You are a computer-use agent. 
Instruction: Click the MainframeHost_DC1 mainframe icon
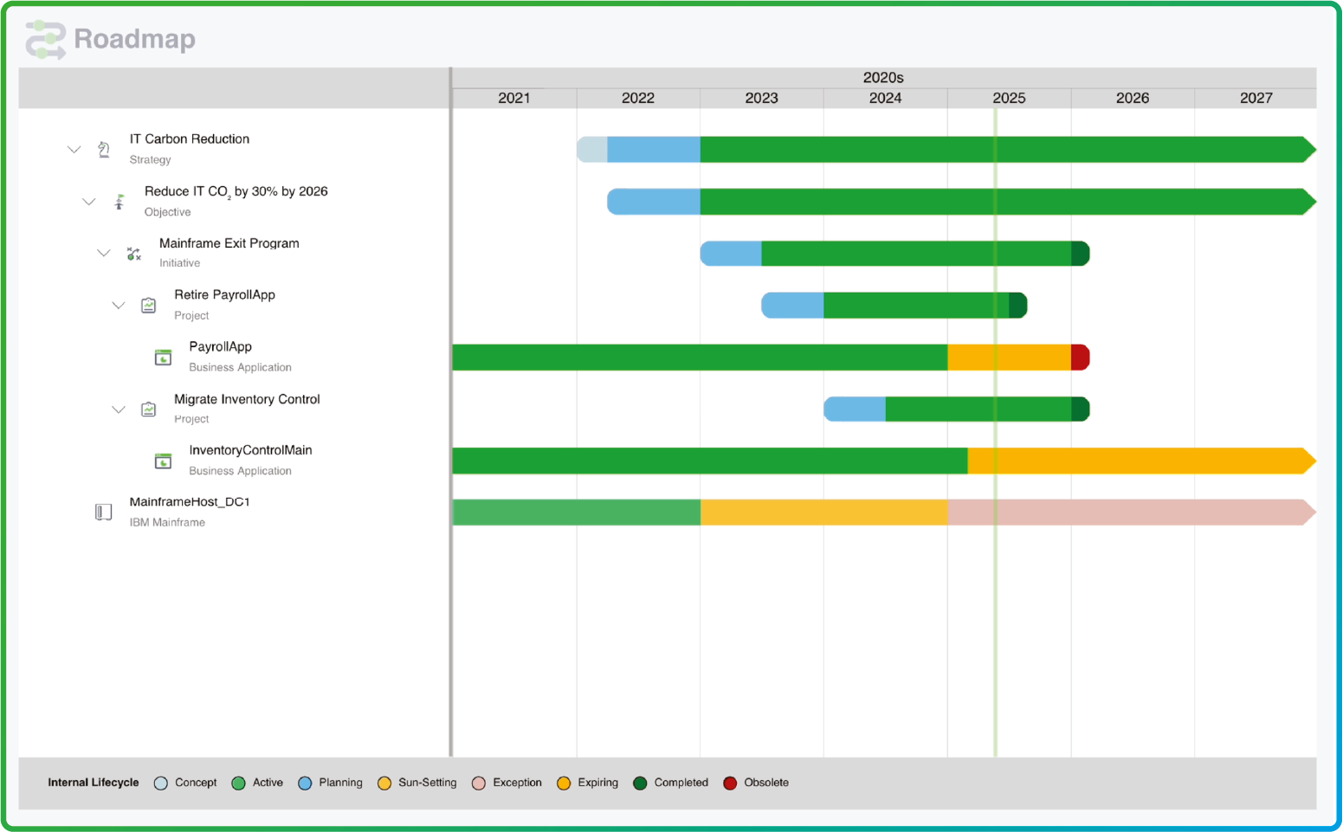click(104, 513)
